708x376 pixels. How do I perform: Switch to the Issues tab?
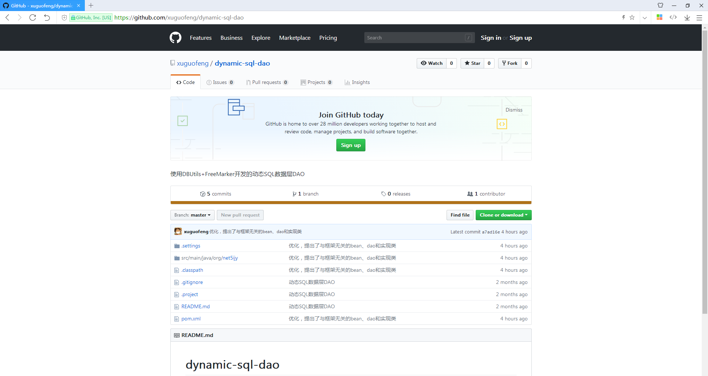(220, 82)
